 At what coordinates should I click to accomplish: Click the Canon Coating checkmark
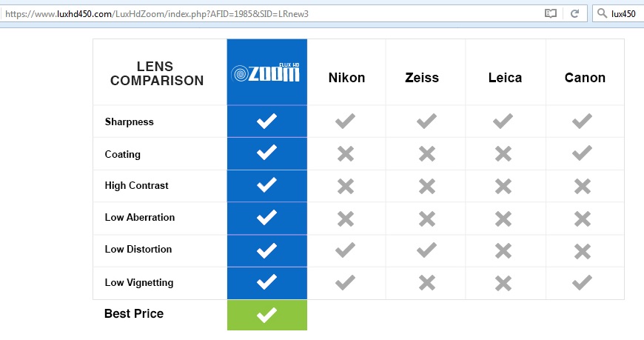pos(582,153)
